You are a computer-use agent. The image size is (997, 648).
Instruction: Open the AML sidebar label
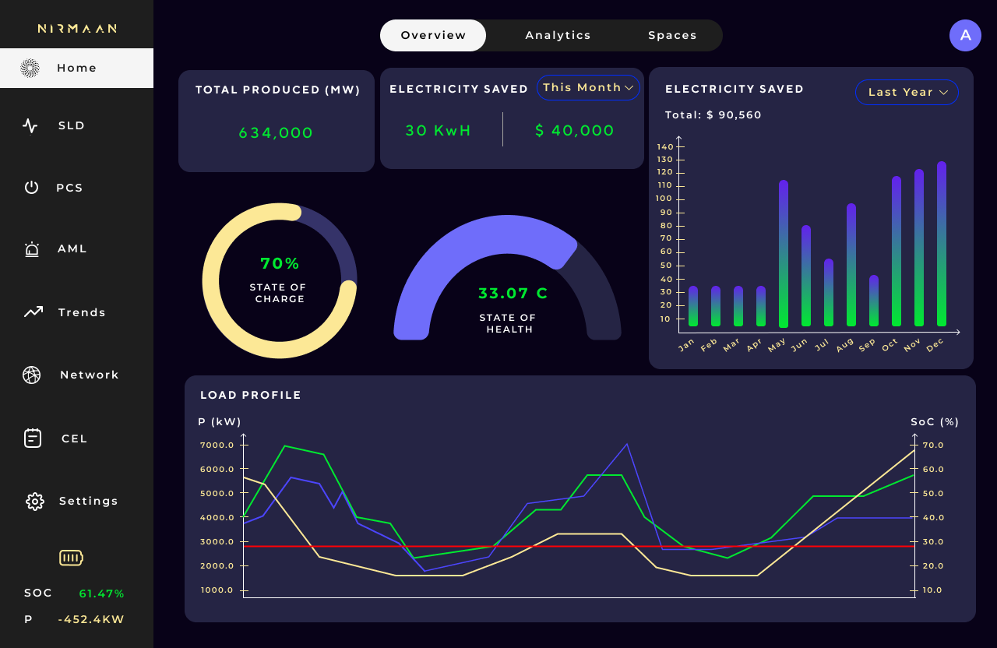(x=72, y=249)
